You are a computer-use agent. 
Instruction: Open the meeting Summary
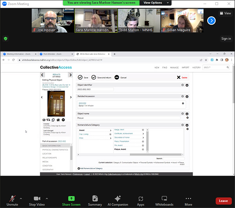click(95, 198)
